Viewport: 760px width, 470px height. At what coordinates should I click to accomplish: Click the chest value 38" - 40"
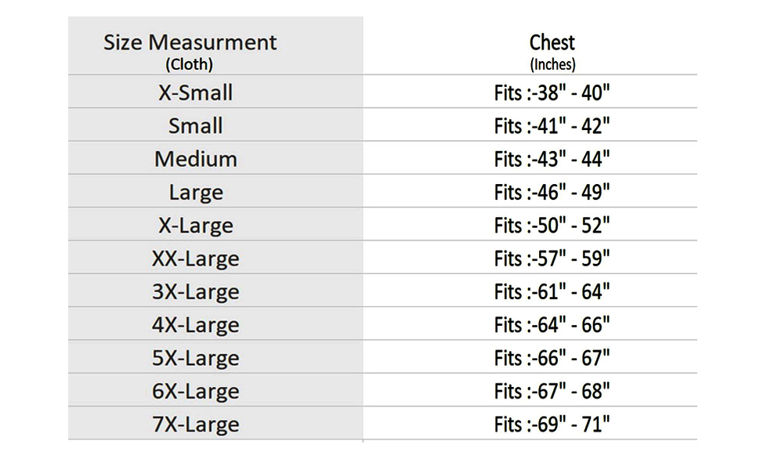(x=552, y=93)
